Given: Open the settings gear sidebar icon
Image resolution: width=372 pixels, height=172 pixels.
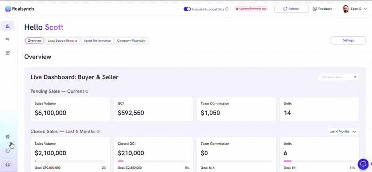Looking at the screenshot, I should (x=7, y=137).
